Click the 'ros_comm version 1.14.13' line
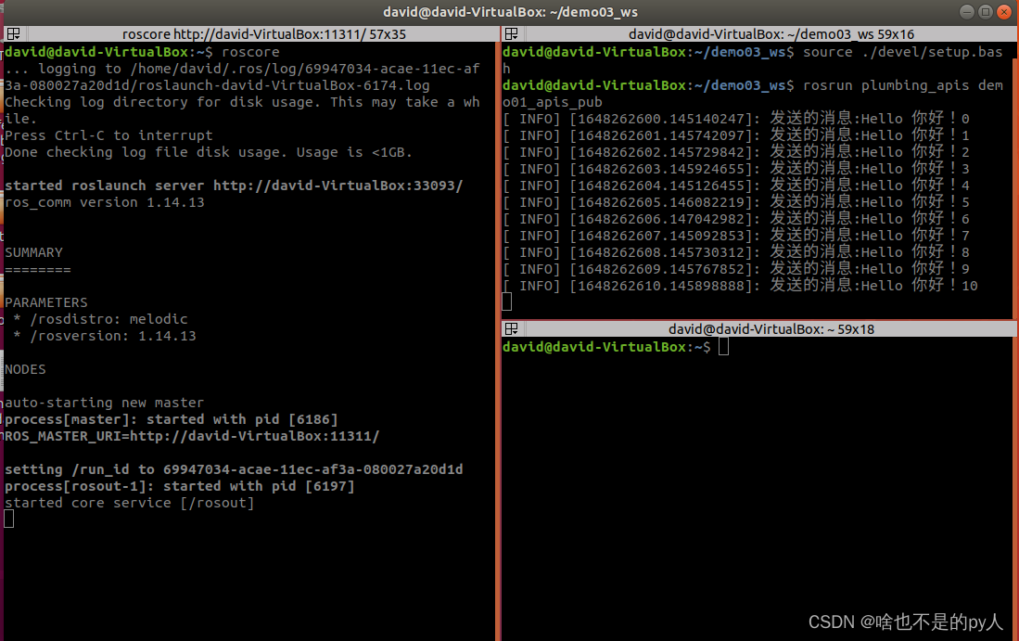 click(105, 203)
